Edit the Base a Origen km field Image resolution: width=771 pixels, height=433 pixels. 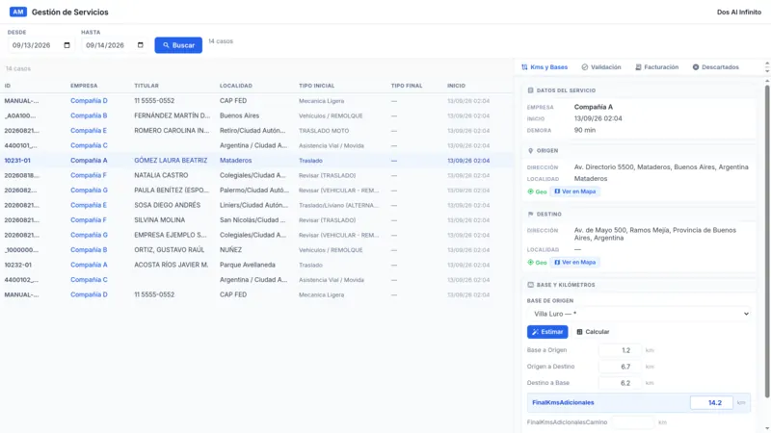coord(620,350)
